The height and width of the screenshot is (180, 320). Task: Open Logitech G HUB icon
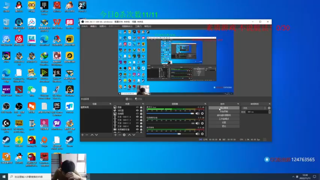point(6,126)
